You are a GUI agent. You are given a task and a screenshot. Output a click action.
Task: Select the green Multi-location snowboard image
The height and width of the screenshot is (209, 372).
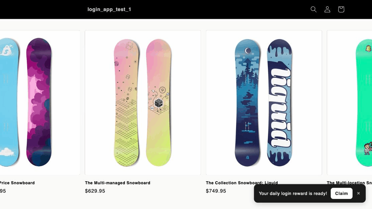pyautogui.click(x=364, y=103)
